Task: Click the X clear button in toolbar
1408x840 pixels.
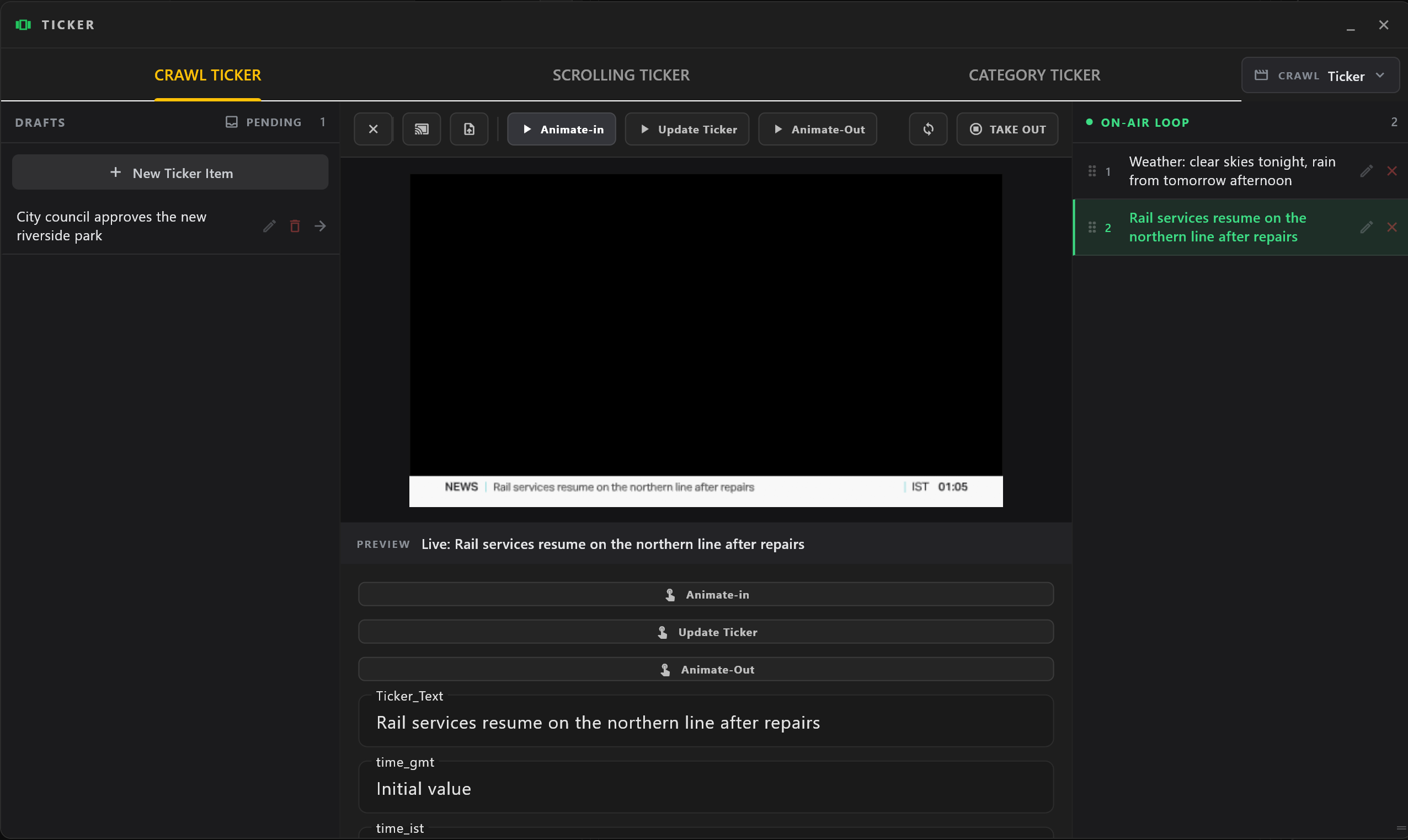Action: coord(373,129)
